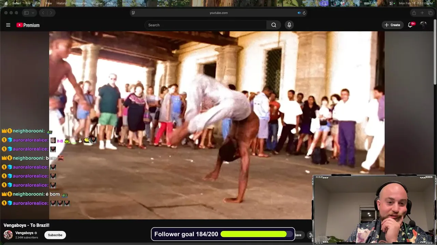Go forward with Safari's forward arrow
Viewport: 437px width, 245px height.
(51, 13)
